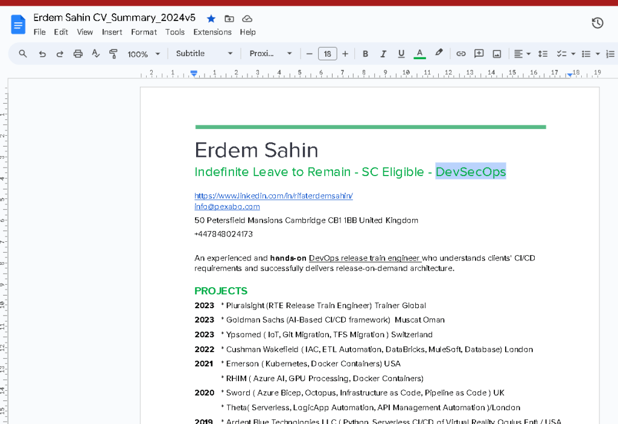The height and width of the screenshot is (424, 618).
Task: Click the highlighted DevSecOps word
Action: (x=471, y=172)
